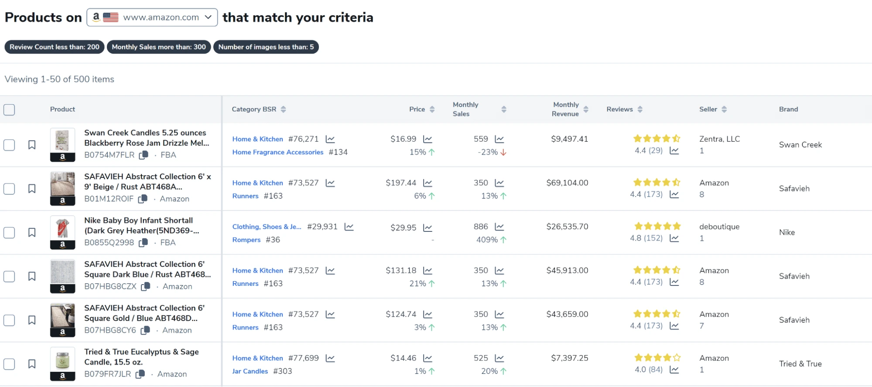
Task: Check the Nike Baby Boy Shortall row
Action: click(x=9, y=233)
